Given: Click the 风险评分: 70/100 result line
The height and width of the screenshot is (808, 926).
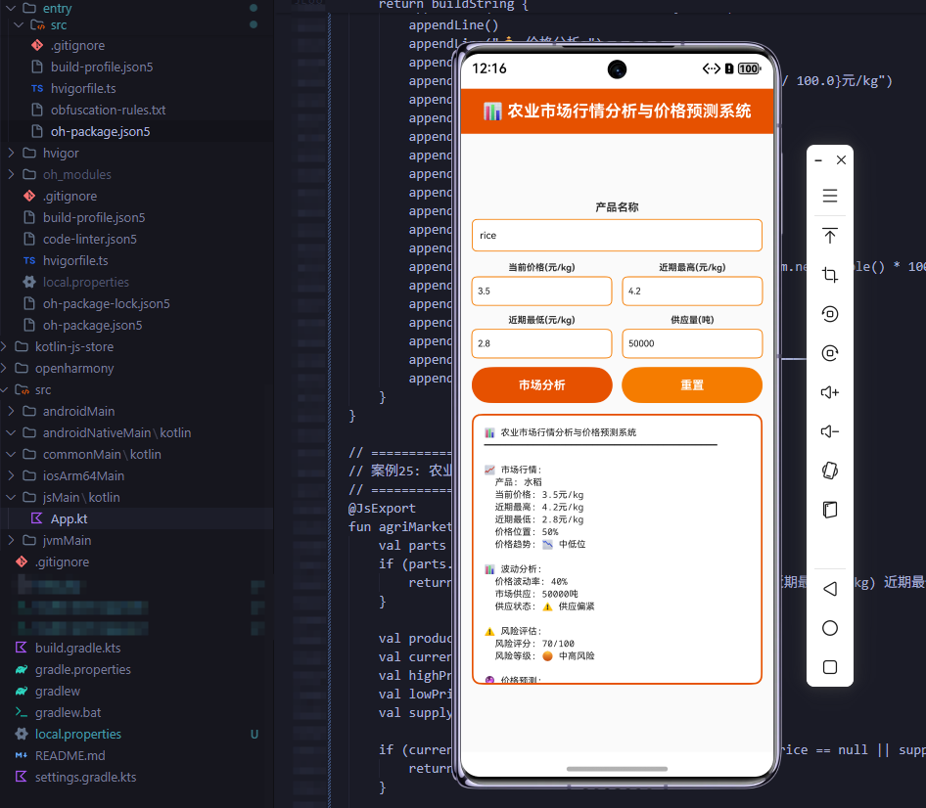Looking at the screenshot, I should tap(534, 644).
